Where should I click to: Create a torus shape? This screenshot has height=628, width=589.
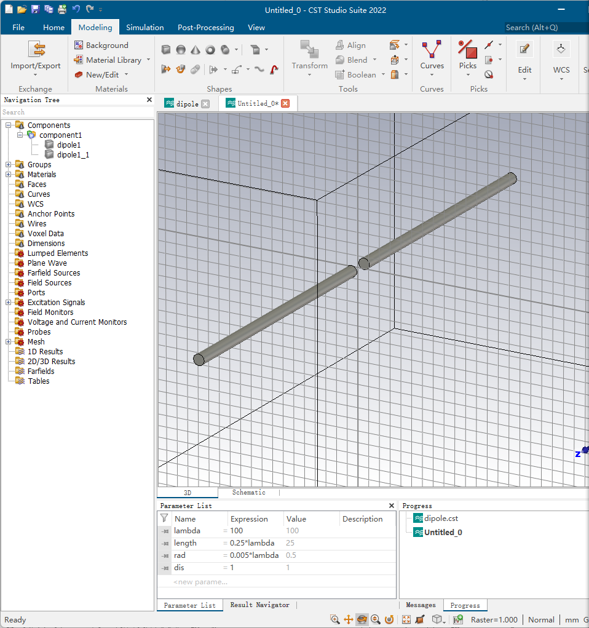tap(210, 50)
